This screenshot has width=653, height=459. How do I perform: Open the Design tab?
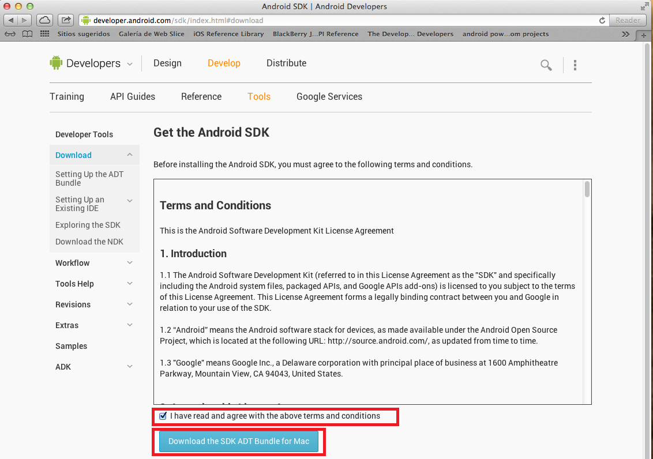click(x=167, y=63)
